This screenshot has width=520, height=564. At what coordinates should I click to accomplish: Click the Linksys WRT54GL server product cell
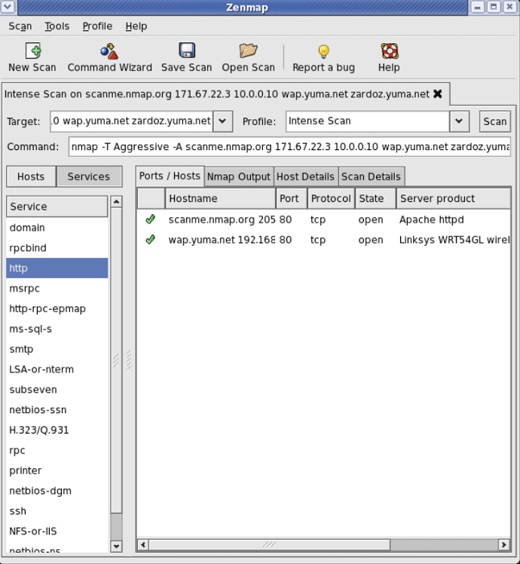(x=454, y=240)
